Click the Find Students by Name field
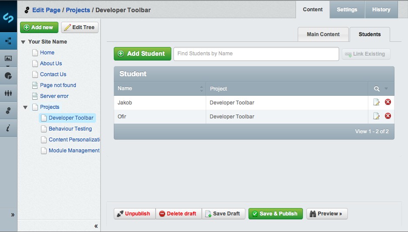Viewport: 408px width, 232px height. pos(256,54)
